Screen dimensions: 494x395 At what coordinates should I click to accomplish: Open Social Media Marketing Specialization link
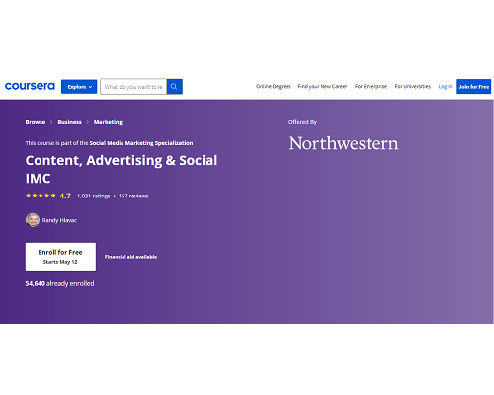pyautogui.click(x=141, y=143)
